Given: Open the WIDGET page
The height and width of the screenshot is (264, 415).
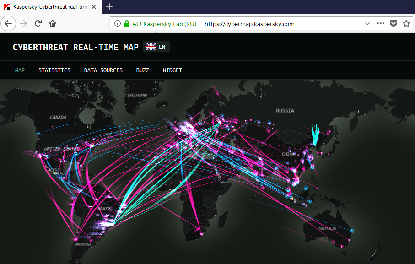Looking at the screenshot, I should point(172,70).
